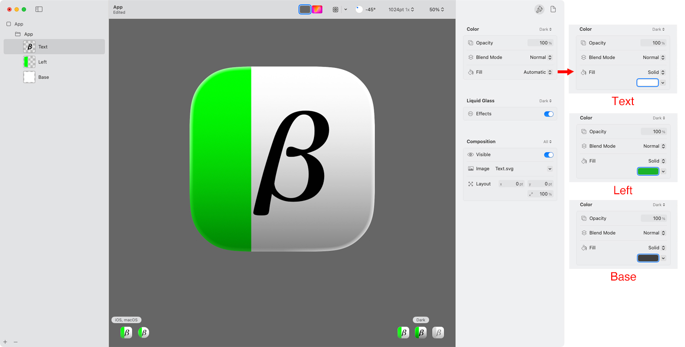Screen dimensions: 685x347
Task: Click the Layout x position field
Action: click(x=511, y=184)
